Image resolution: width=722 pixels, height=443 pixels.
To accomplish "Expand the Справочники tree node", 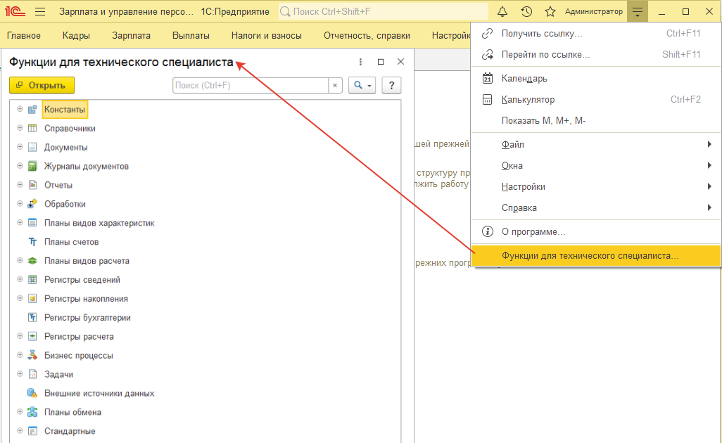I will point(20,128).
